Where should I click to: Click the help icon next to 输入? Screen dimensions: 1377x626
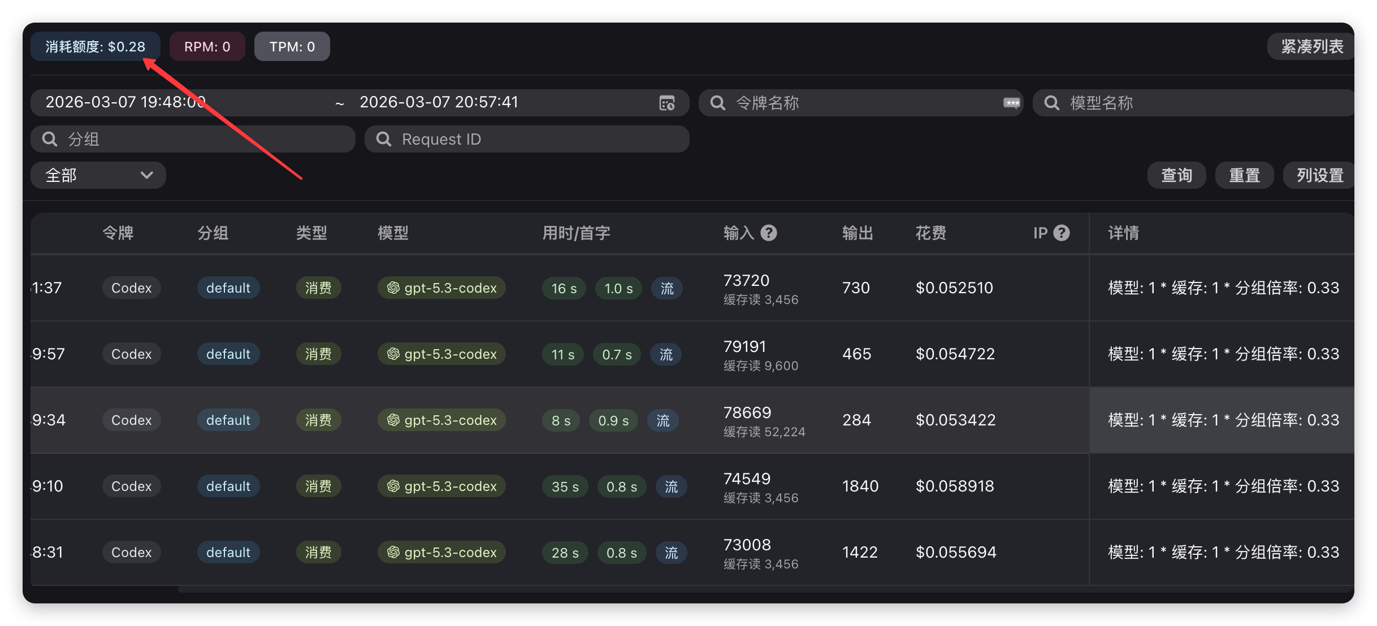769,233
